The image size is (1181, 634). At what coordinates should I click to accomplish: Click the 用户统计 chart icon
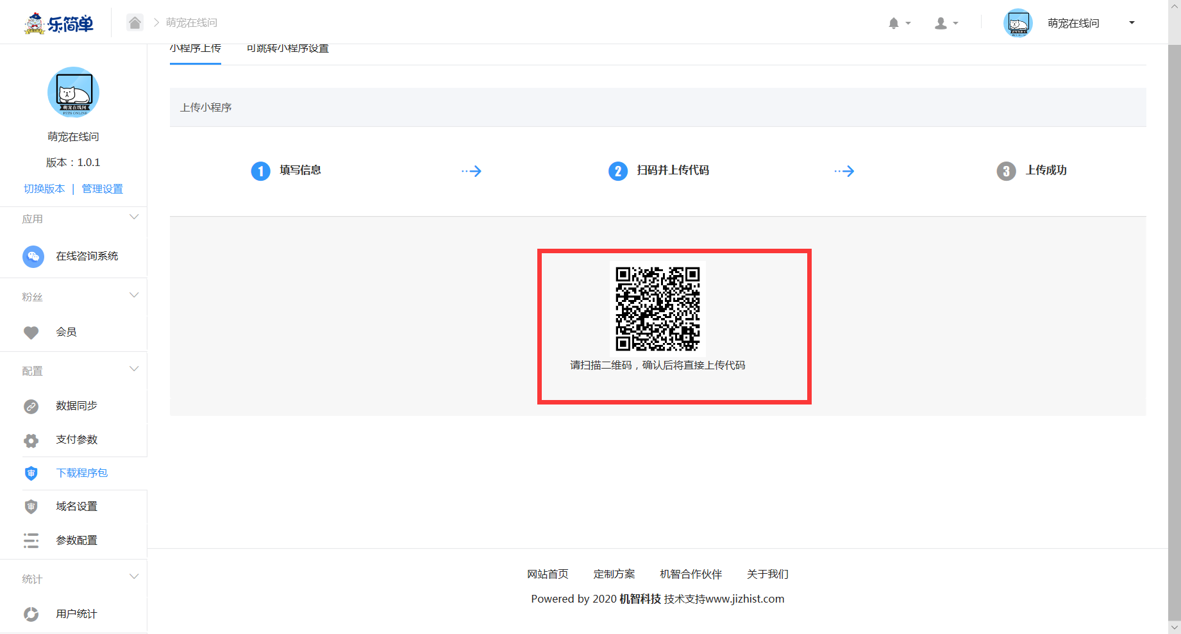tap(31, 614)
